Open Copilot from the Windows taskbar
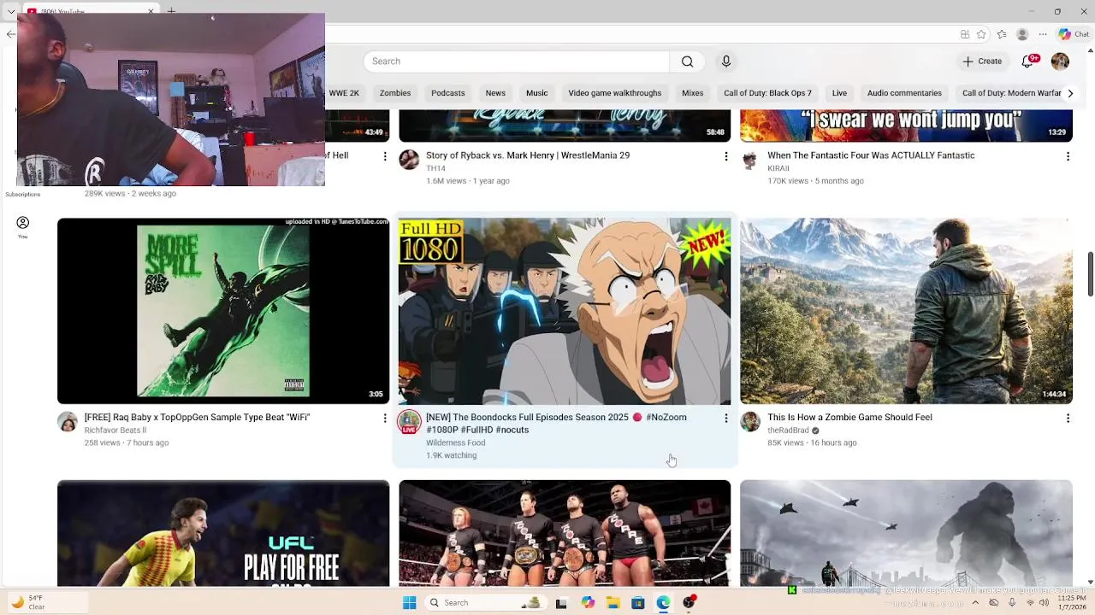This screenshot has width=1095, height=615. 588,603
